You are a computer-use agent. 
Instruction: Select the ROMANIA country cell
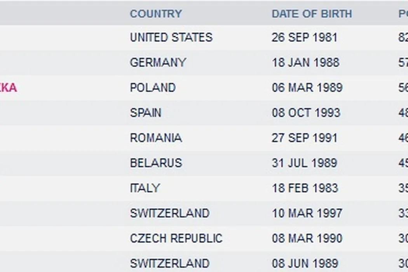click(156, 138)
